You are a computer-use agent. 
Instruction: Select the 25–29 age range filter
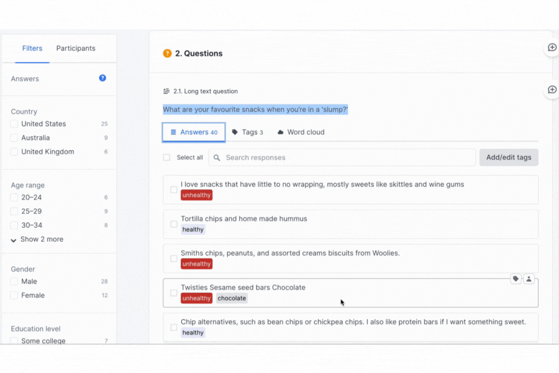click(14, 211)
